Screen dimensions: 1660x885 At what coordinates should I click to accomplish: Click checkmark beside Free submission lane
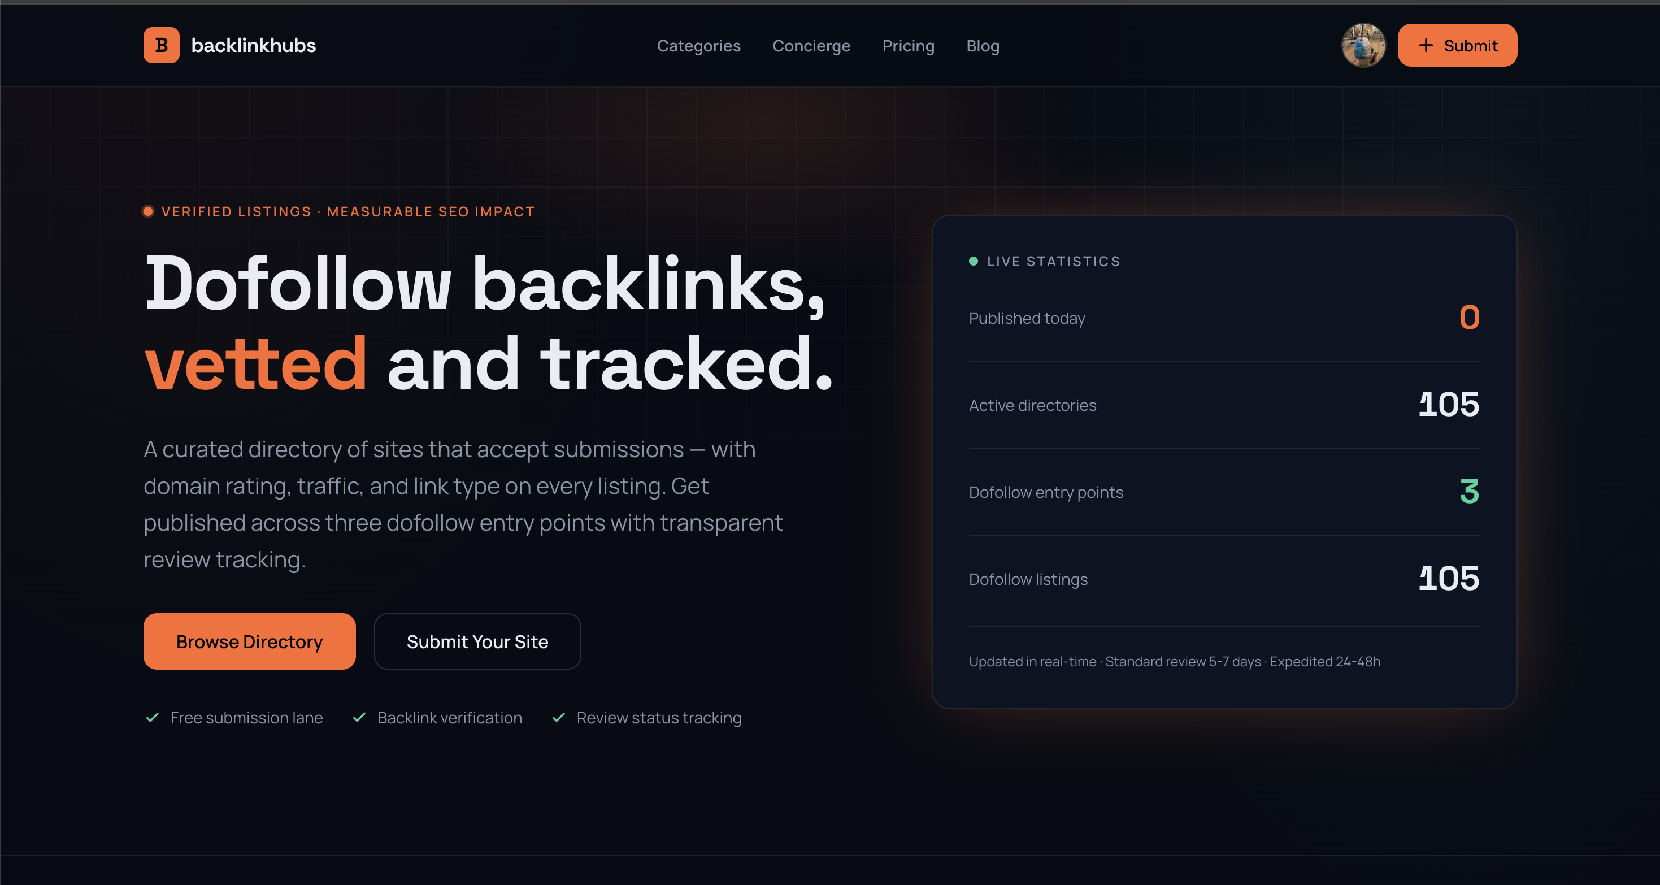[153, 717]
